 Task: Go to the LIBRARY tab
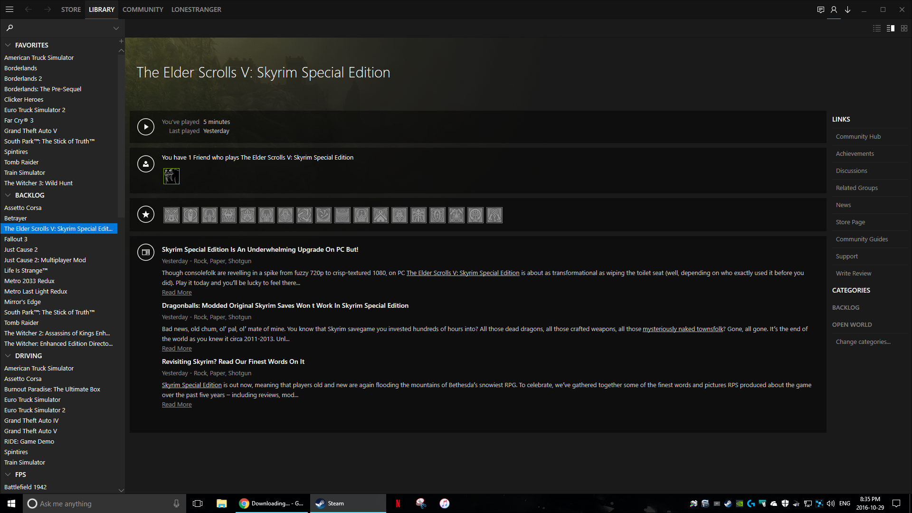(x=102, y=9)
